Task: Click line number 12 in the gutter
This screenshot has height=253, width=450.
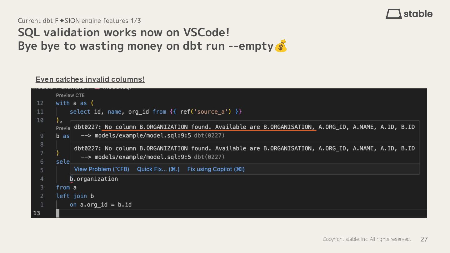Action: (40, 103)
